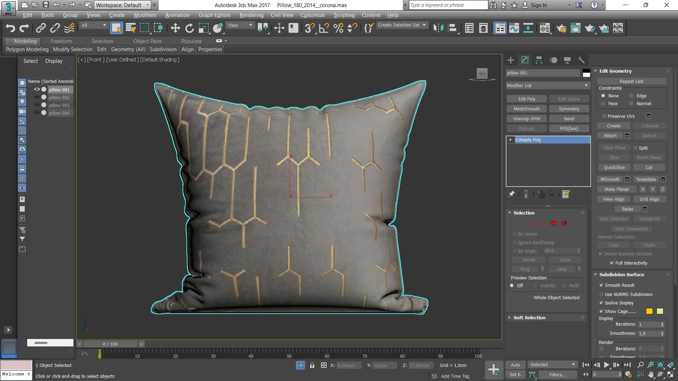This screenshot has width=678, height=381.
Task: Click the Select Object tool
Action: click(x=116, y=28)
